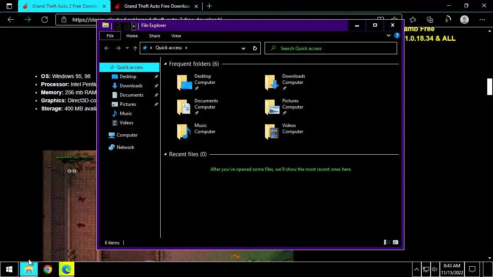Open a new browser tab

[209, 6]
